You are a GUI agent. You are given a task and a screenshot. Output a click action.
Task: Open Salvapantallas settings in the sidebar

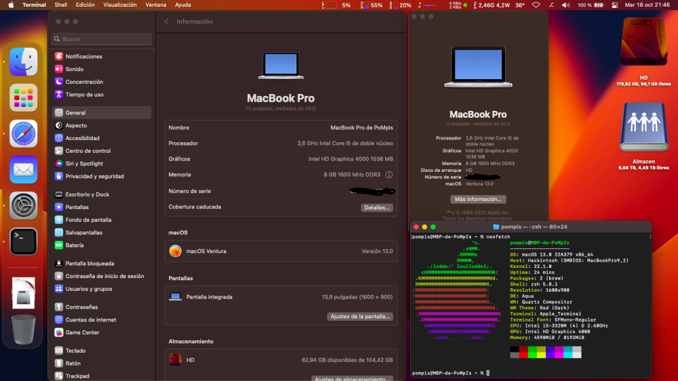click(101, 233)
